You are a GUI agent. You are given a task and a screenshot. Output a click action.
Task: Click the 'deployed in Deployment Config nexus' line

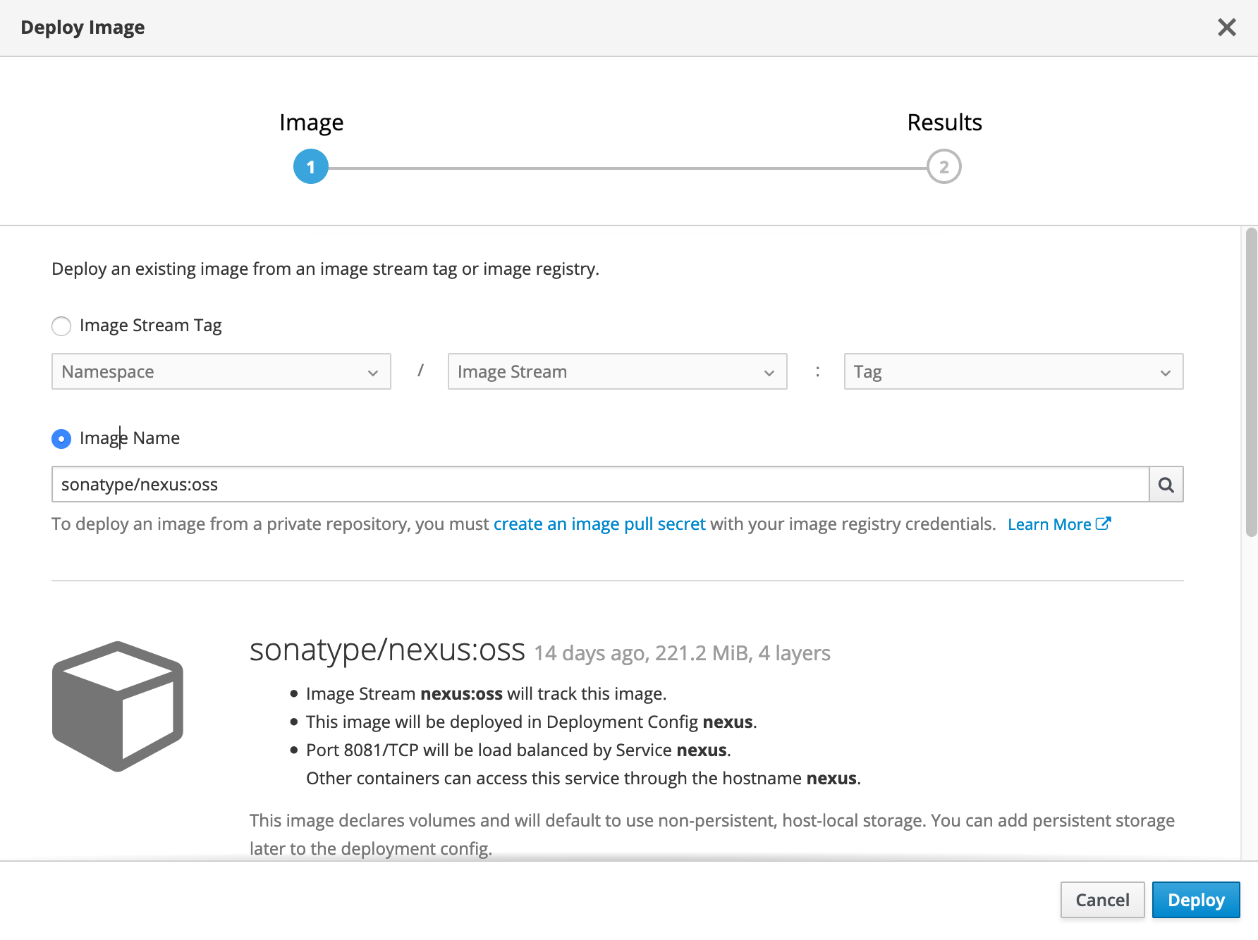tap(532, 722)
